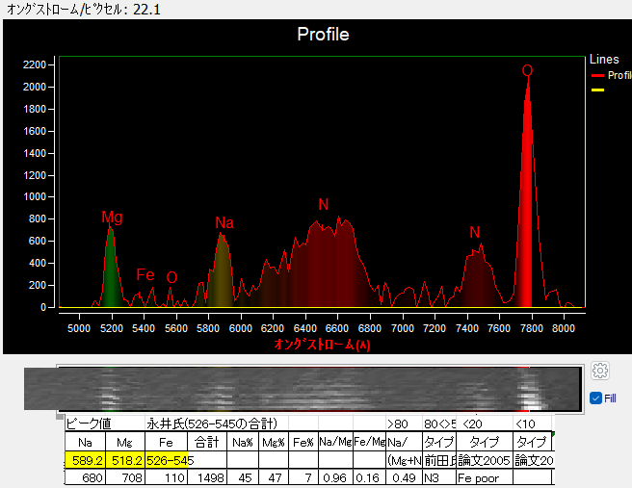Select the Mg peak label

point(112,218)
